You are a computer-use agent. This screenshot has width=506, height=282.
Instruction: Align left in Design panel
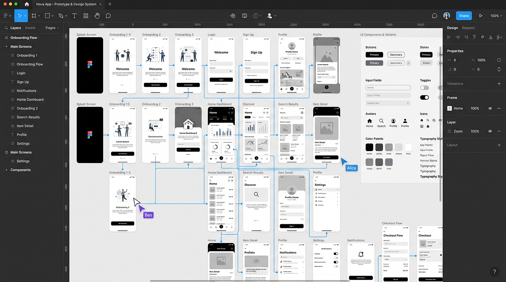click(x=449, y=37)
